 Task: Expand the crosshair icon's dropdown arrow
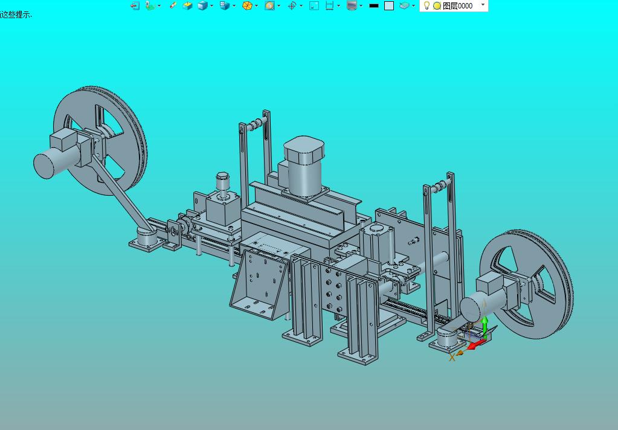tap(301, 6)
